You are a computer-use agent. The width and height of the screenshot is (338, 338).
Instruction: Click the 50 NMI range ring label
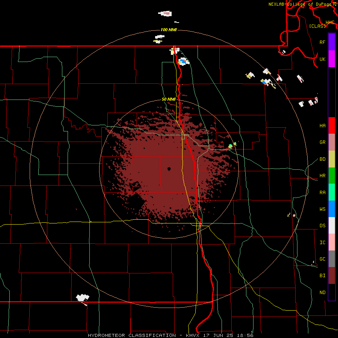click(x=169, y=99)
